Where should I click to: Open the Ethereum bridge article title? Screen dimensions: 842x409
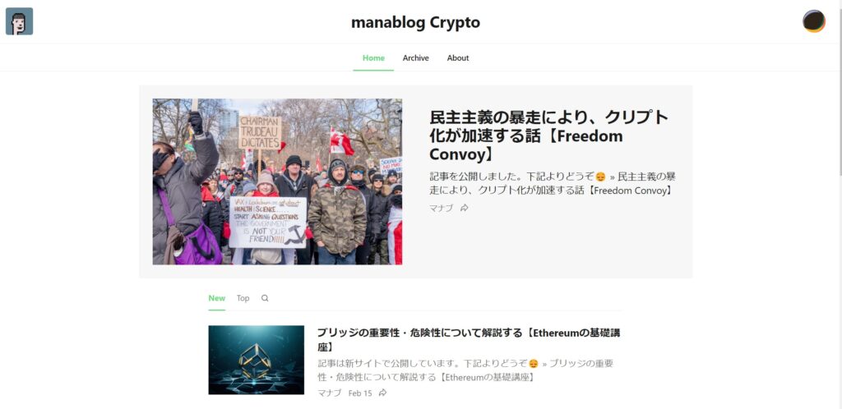coord(468,340)
